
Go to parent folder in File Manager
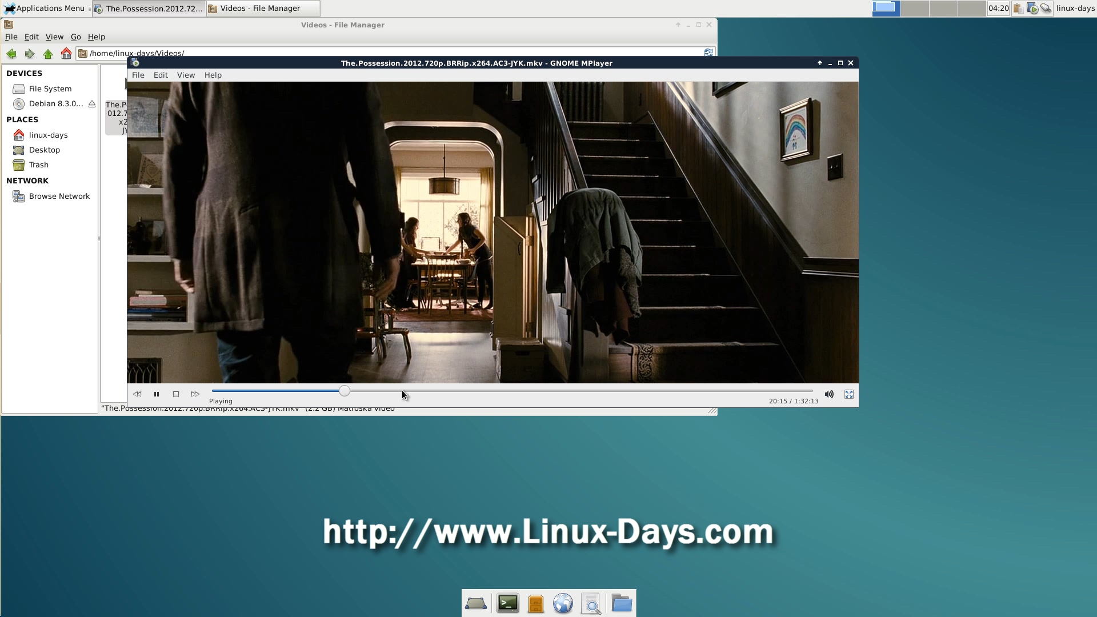48,54
